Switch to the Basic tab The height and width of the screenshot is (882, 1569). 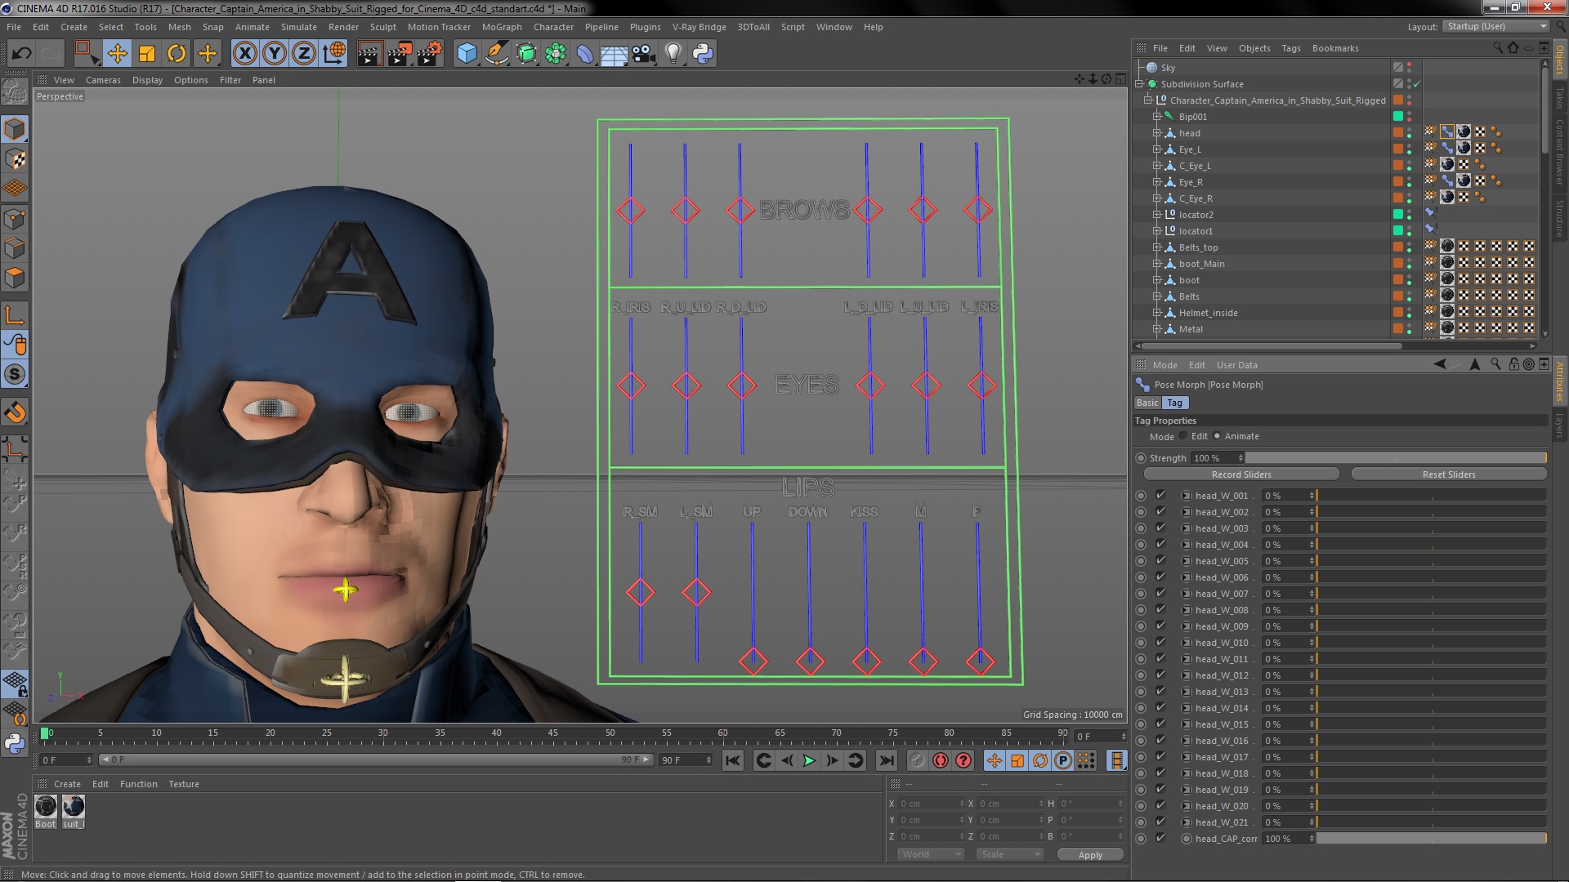1147,403
